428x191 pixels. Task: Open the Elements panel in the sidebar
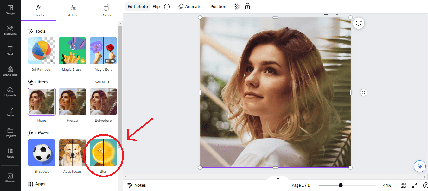coord(10,30)
